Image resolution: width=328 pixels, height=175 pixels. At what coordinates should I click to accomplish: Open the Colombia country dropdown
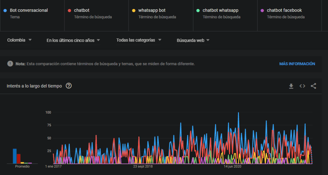[19, 40]
